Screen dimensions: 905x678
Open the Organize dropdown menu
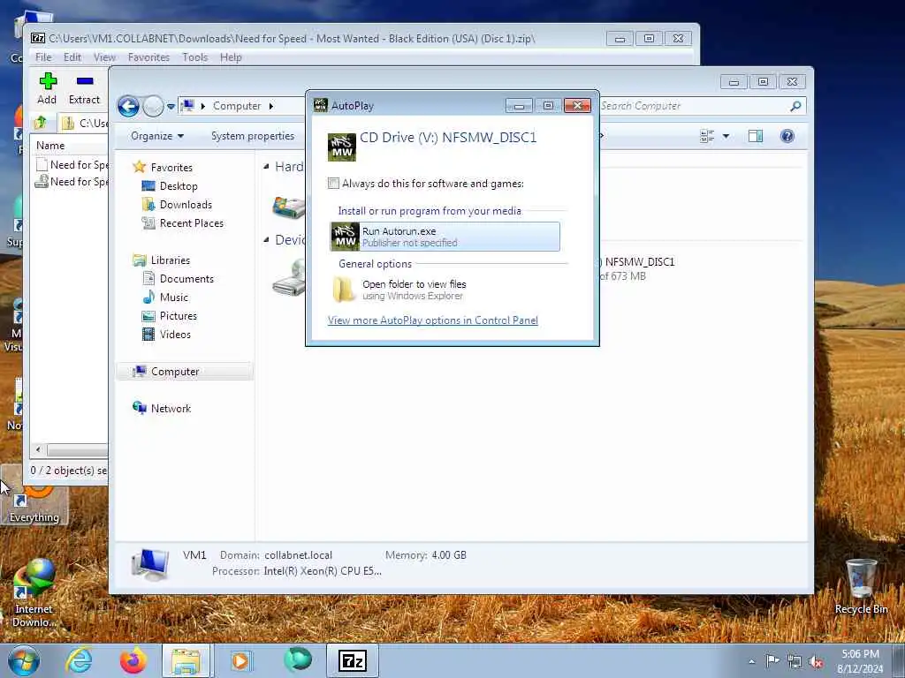click(x=157, y=136)
